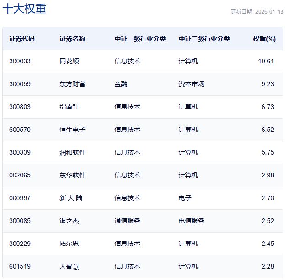Viewport: 285px width, 280px height.
Task: Click 计算机 in the 拓尔思 row
Action: [x=188, y=244]
